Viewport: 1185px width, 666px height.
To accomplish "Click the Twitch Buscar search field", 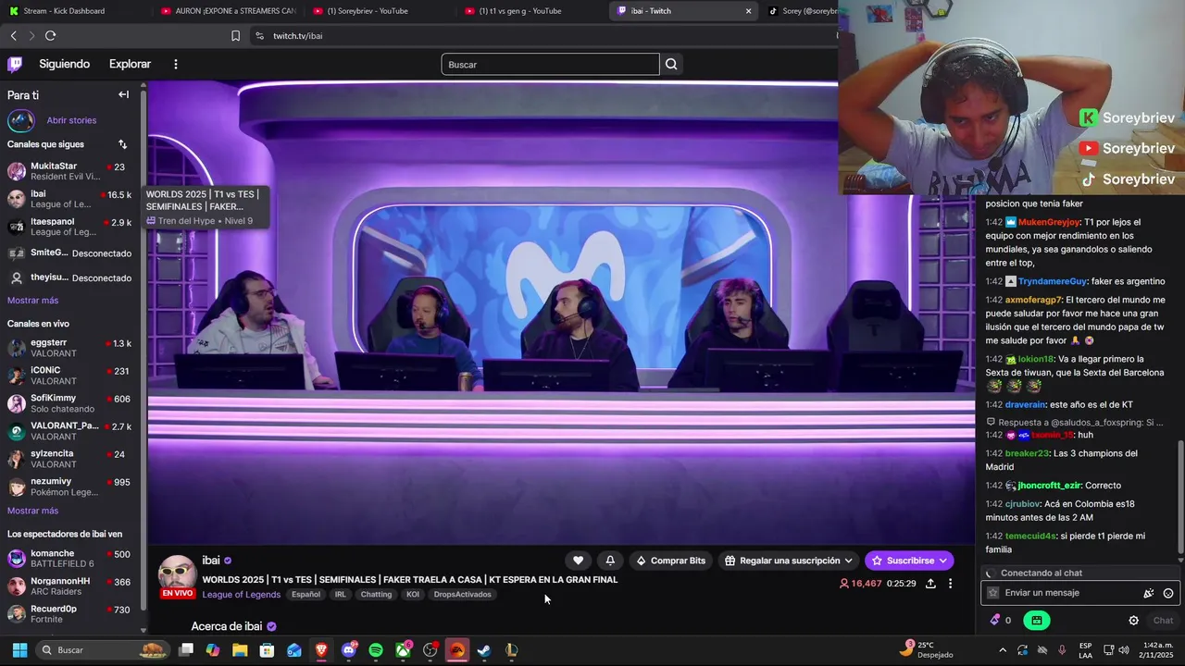I will tap(550, 64).
